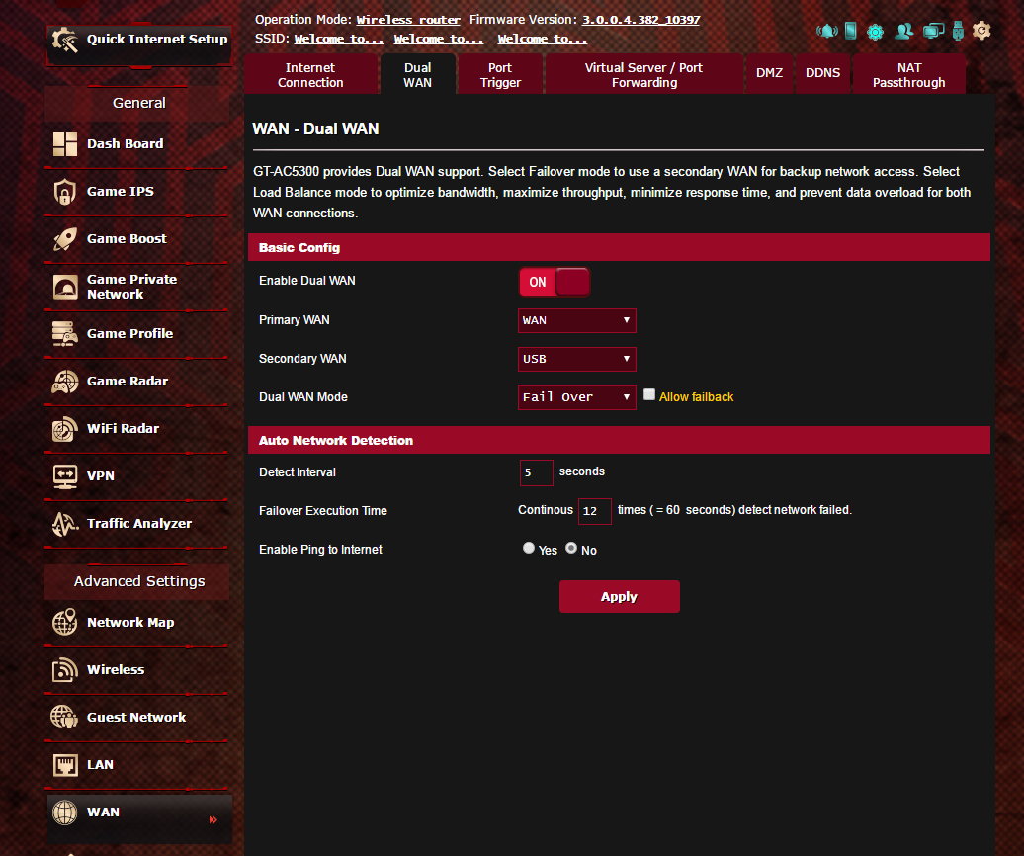This screenshot has height=856, width=1024.
Task: Select No for Enable Ping to Internet
Action: click(571, 548)
